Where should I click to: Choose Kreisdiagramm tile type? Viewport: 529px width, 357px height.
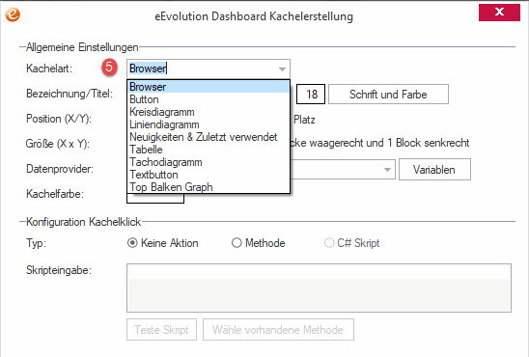(x=209, y=112)
